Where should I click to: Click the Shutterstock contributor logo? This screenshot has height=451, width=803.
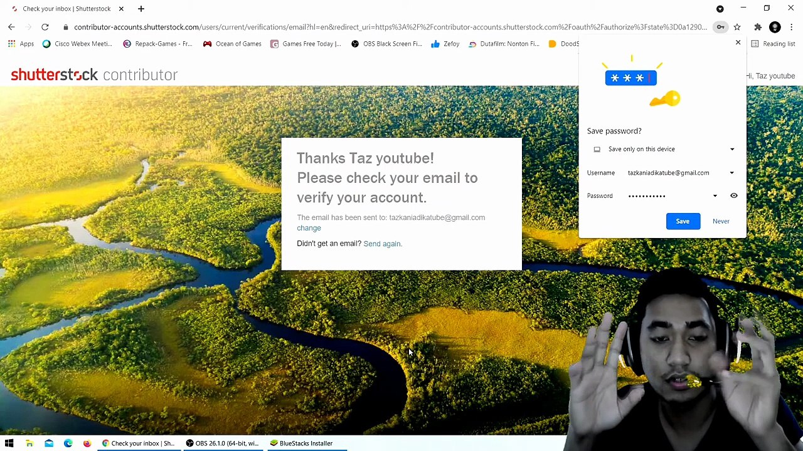pos(94,75)
